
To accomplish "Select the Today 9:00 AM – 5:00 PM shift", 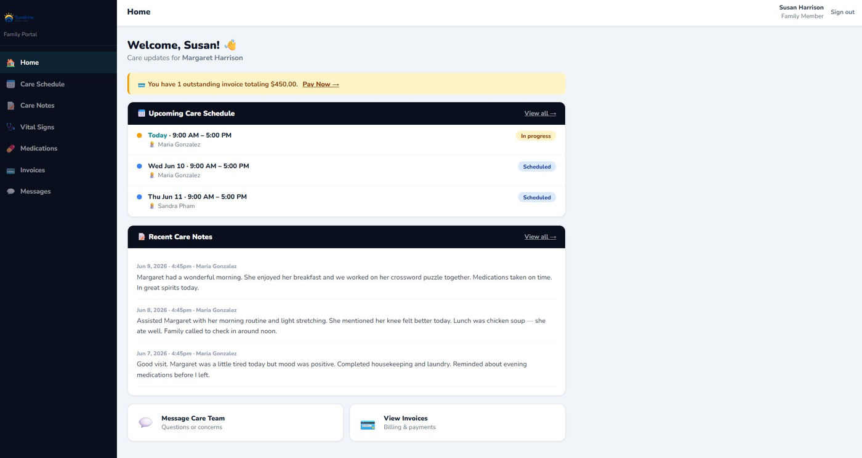I will [346, 140].
